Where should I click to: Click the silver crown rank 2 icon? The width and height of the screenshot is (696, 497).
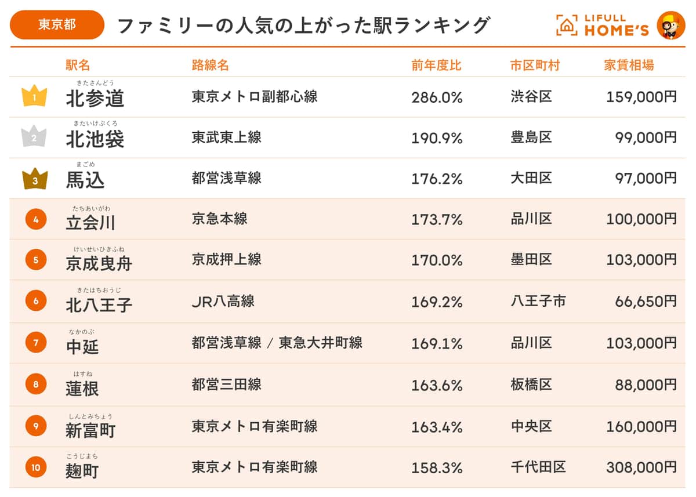(34, 137)
